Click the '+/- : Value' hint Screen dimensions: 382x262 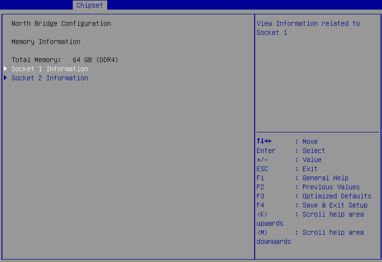[x=289, y=160]
